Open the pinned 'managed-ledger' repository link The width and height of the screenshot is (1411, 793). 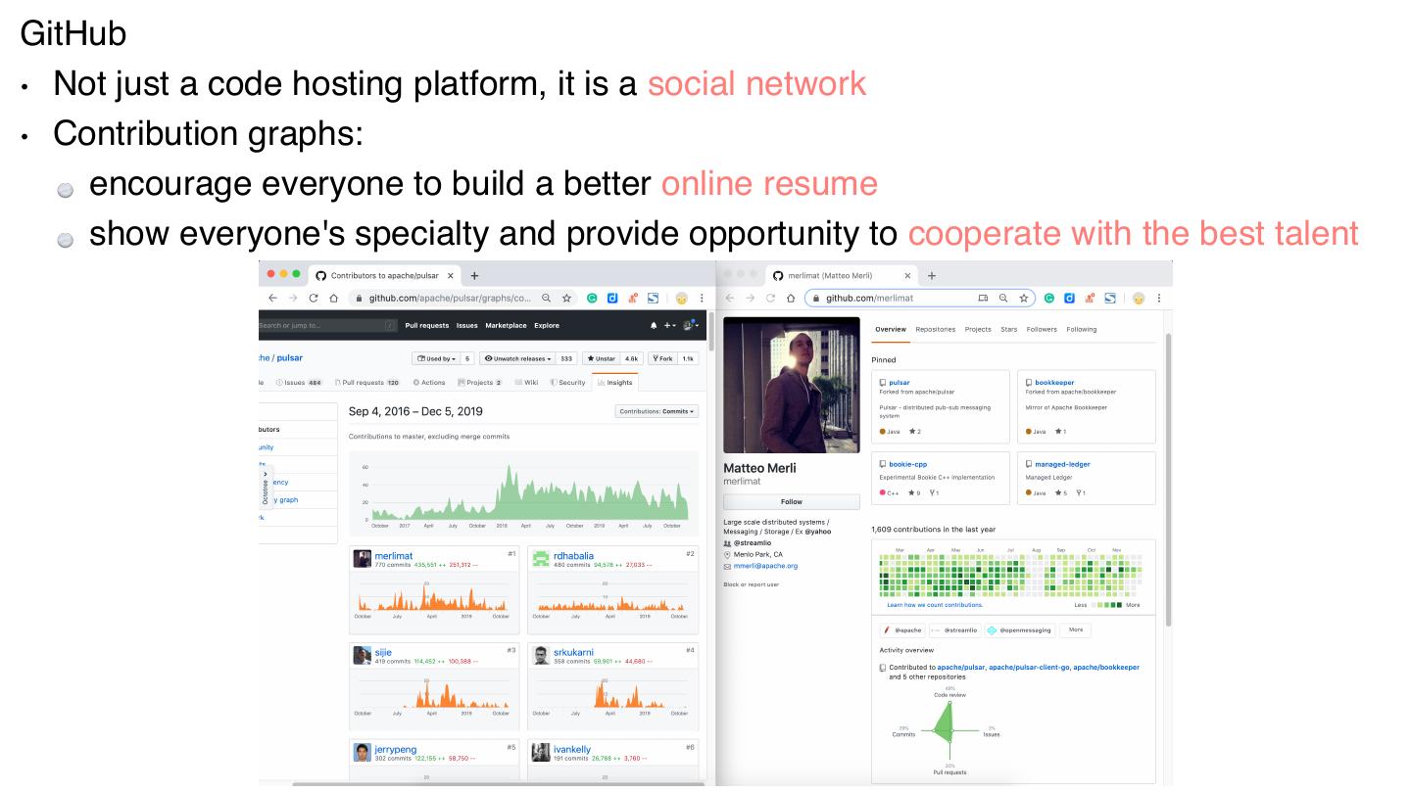pyautogui.click(x=1062, y=464)
